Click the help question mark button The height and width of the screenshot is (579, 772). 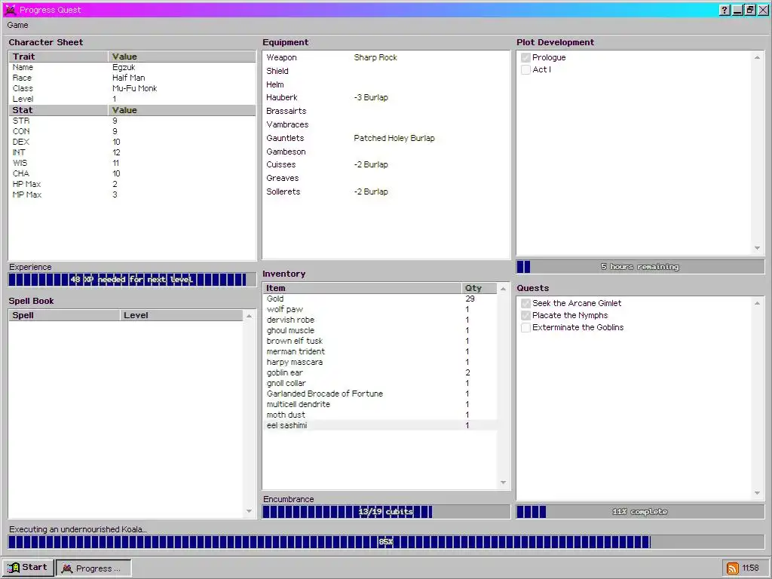pyautogui.click(x=725, y=10)
